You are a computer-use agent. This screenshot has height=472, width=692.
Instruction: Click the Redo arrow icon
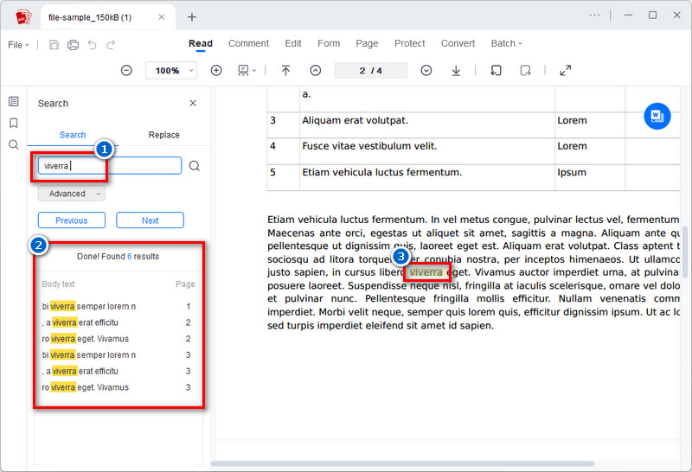click(111, 45)
